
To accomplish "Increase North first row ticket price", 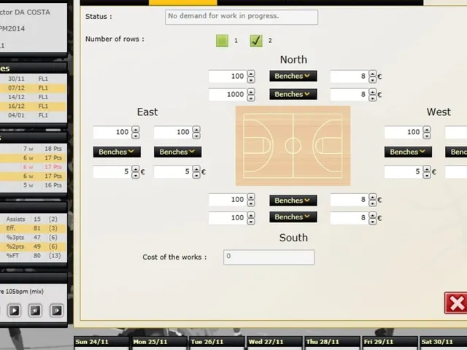I will point(373,73).
